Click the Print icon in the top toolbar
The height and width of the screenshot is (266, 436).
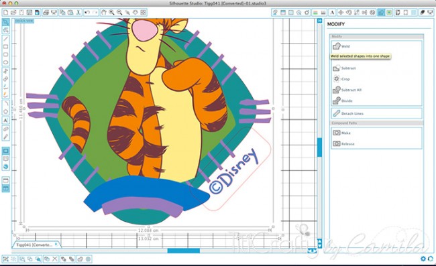point(46,13)
